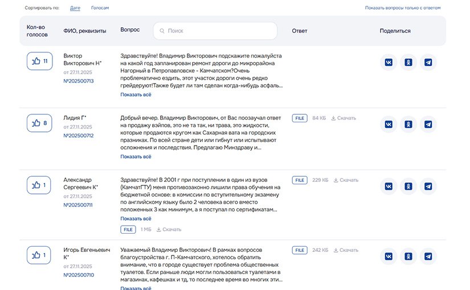470x290 pixels.
Task: Click FILE badge for 242 КБ answer
Action: (x=300, y=250)
